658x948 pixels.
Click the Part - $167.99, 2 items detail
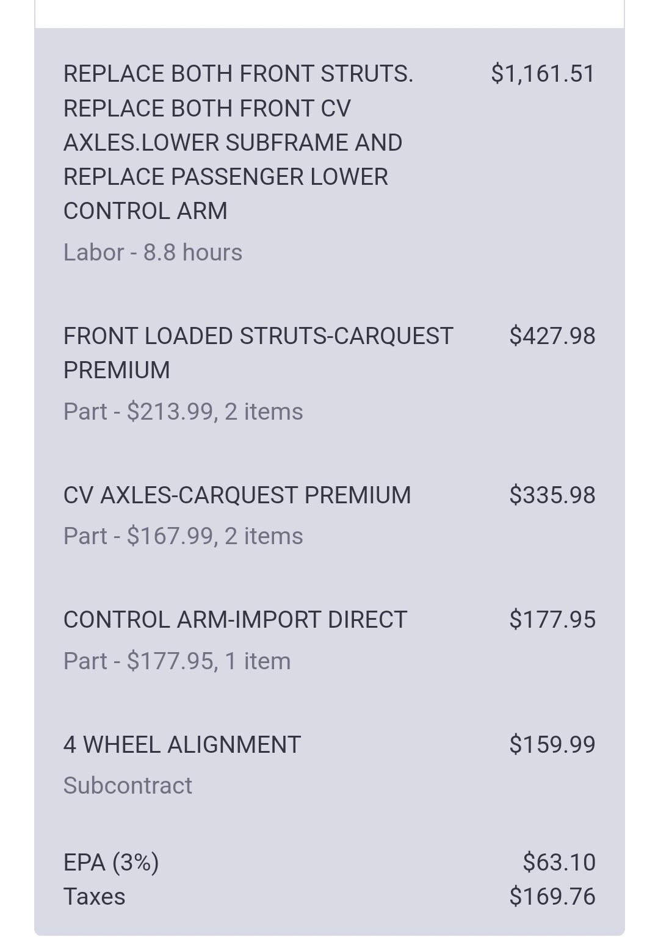pyautogui.click(x=183, y=536)
